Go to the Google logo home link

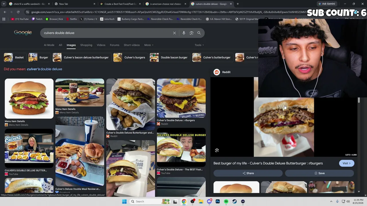point(23,33)
